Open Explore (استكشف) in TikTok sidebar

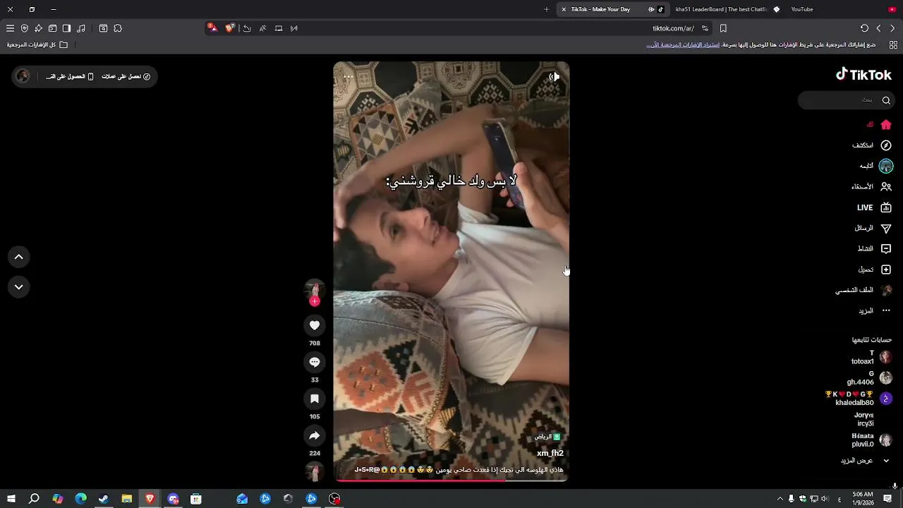tap(872, 145)
